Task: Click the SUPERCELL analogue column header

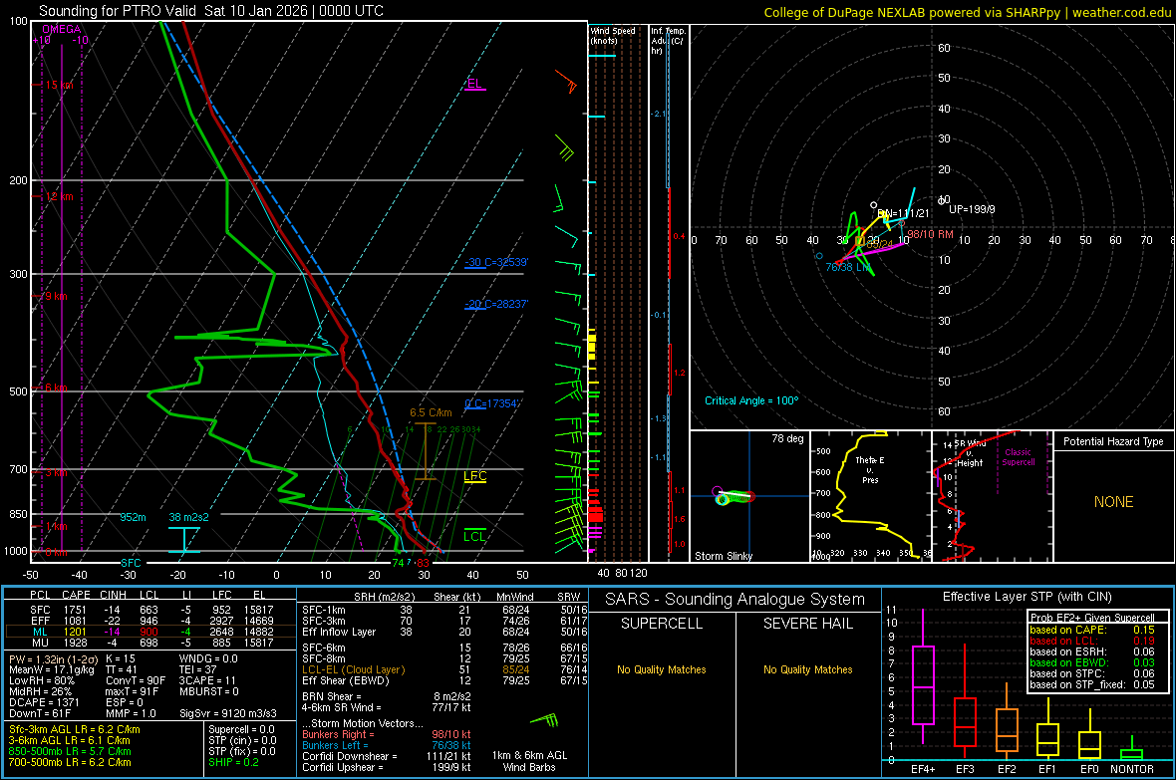Action: (662, 624)
